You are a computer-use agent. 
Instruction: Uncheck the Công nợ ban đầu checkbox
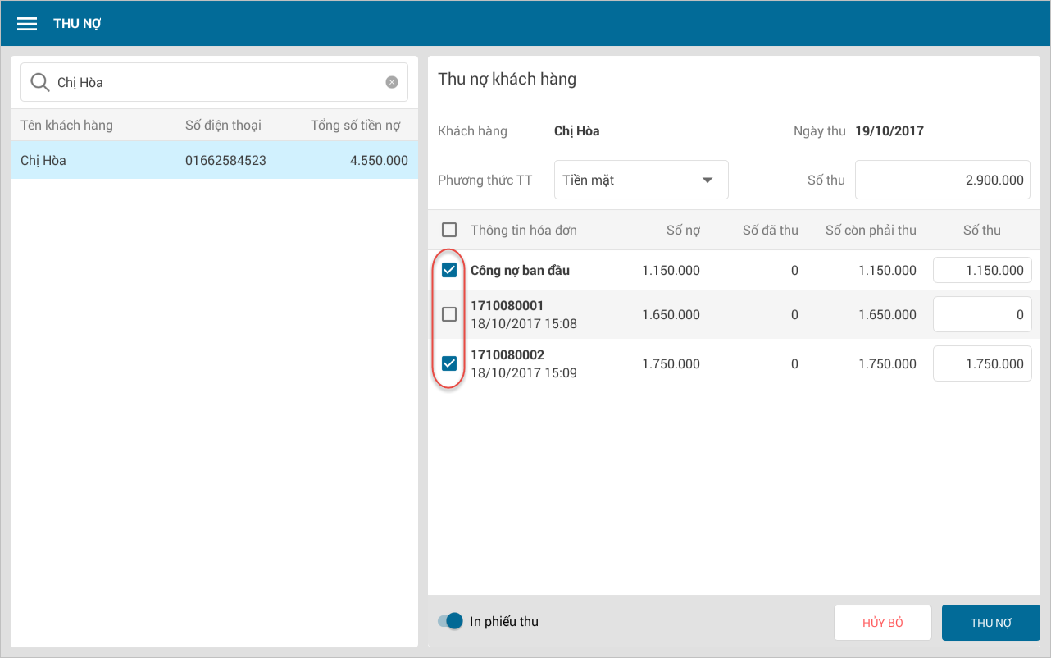tap(449, 270)
